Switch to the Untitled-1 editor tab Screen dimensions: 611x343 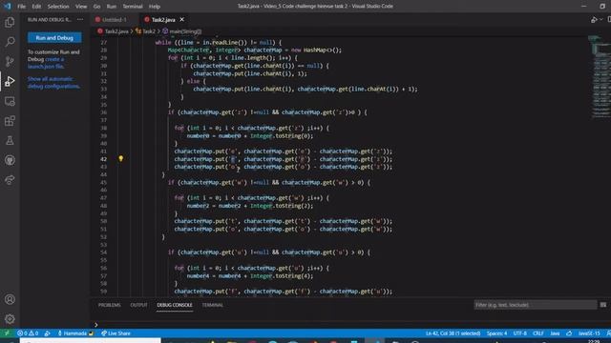tap(115, 19)
